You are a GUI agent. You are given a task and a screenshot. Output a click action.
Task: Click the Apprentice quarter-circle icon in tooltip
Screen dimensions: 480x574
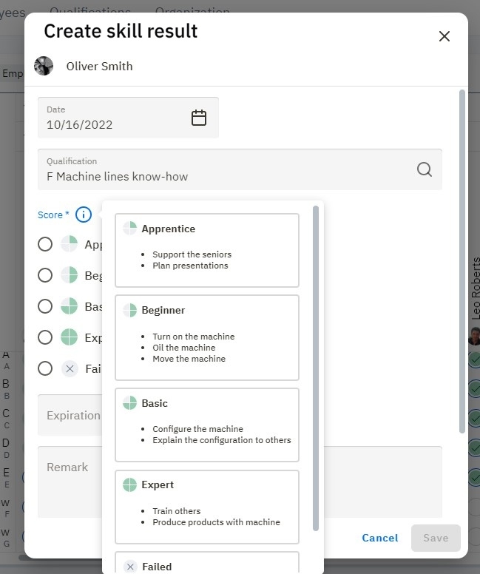[130, 229]
